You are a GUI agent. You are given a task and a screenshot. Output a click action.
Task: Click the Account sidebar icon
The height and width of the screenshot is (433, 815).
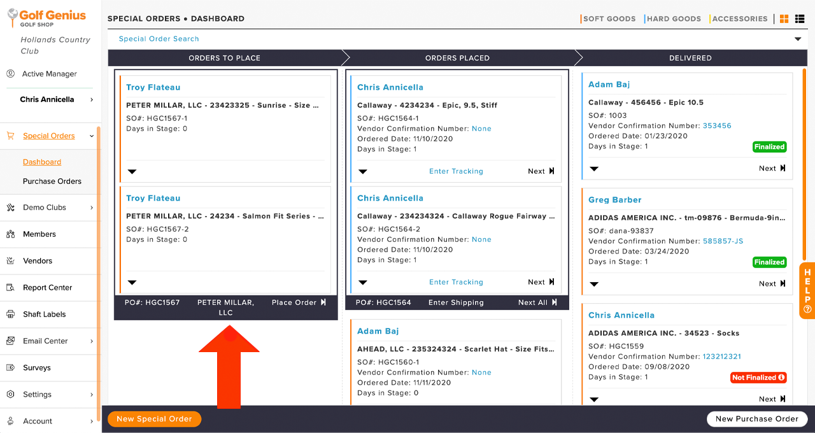click(10, 421)
